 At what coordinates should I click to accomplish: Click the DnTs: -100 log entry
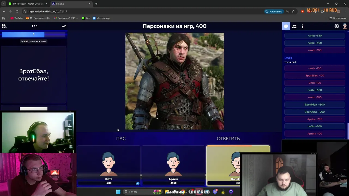point(315,83)
